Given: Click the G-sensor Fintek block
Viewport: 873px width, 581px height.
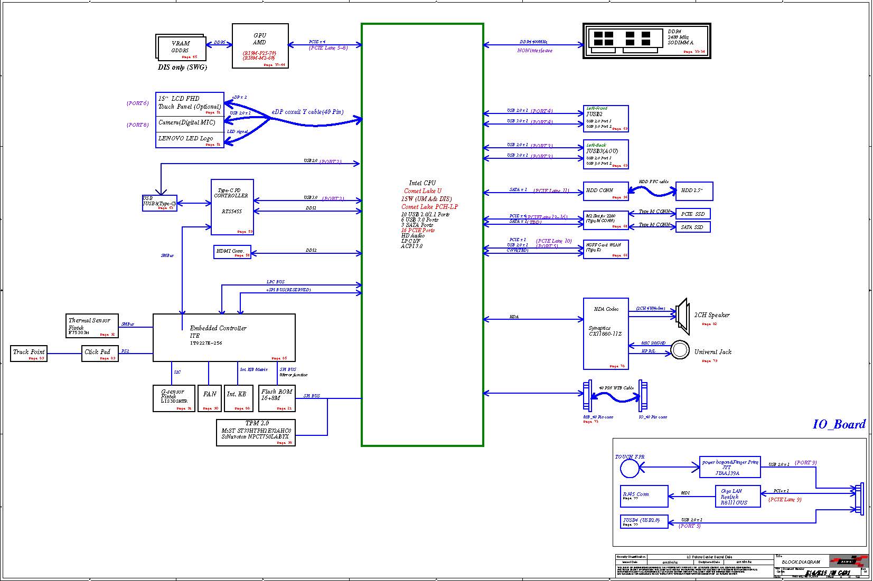Looking at the screenshot, I should click(x=174, y=398).
